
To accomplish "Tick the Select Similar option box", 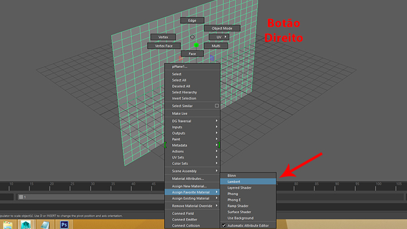I will click(217, 106).
